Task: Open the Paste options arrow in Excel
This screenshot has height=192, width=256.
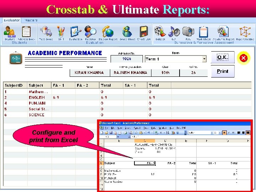Action: [x=144, y=133]
